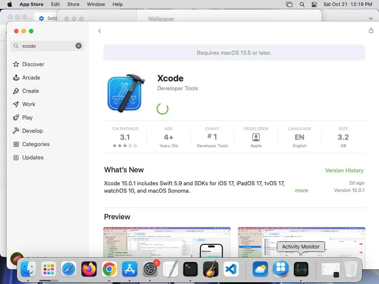Open Spotlight search in menu bar
Screen dimensions: 379x284
pos(302,4)
